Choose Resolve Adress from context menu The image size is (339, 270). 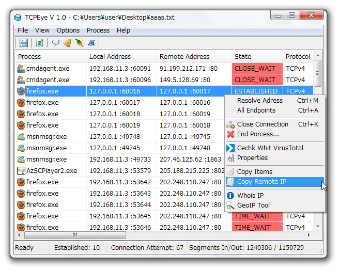point(274,101)
